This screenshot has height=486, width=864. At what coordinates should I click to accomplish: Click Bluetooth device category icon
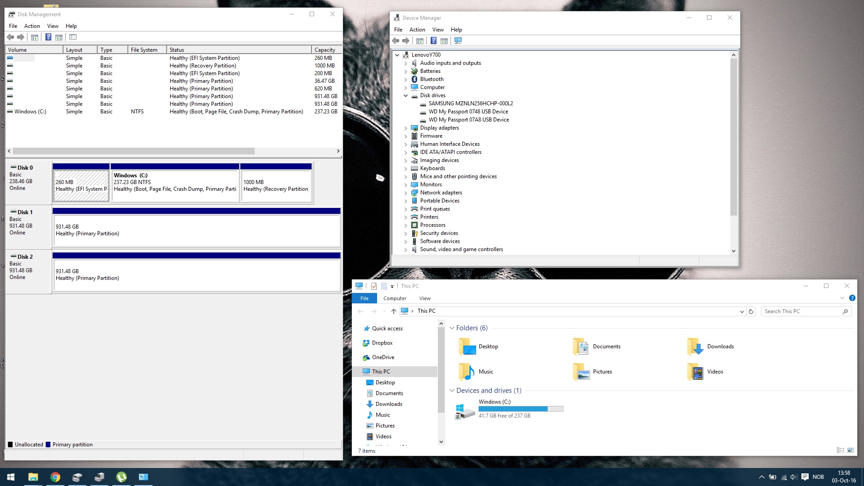[414, 79]
